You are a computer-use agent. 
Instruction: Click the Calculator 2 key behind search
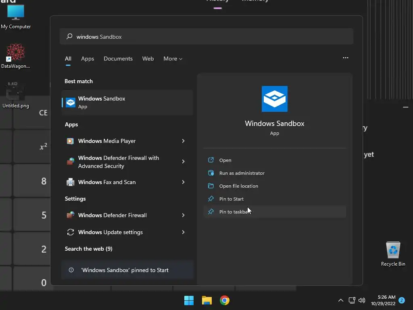tap(44, 249)
